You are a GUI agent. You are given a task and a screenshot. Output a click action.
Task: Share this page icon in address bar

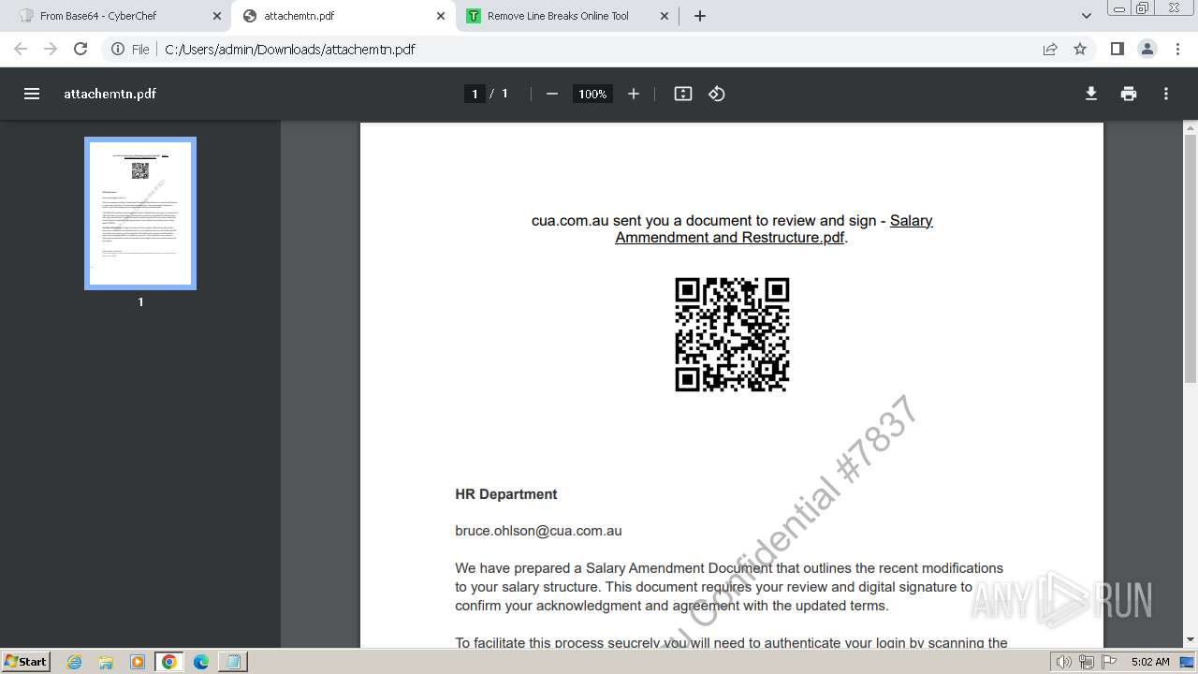[1050, 49]
